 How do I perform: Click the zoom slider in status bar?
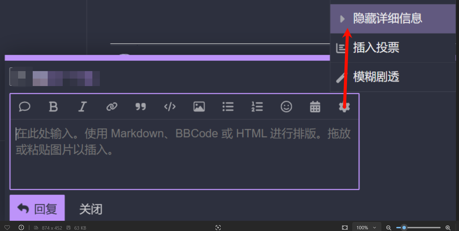tap(418, 228)
